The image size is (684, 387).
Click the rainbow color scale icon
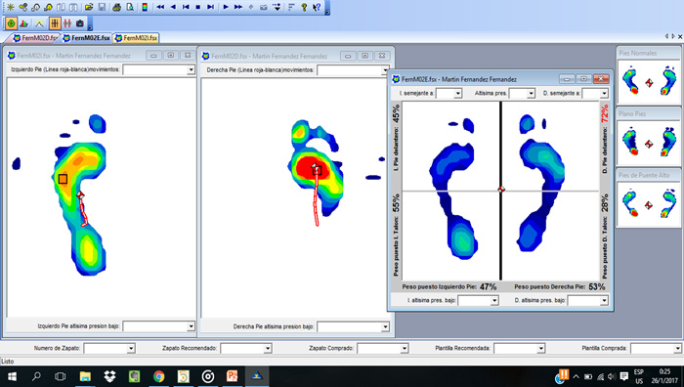coord(145,7)
